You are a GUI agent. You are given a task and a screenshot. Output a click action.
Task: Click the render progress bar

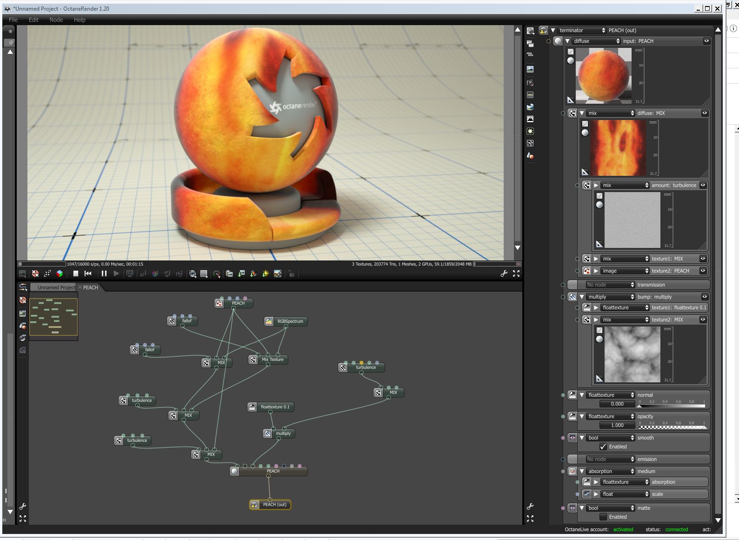42,264
